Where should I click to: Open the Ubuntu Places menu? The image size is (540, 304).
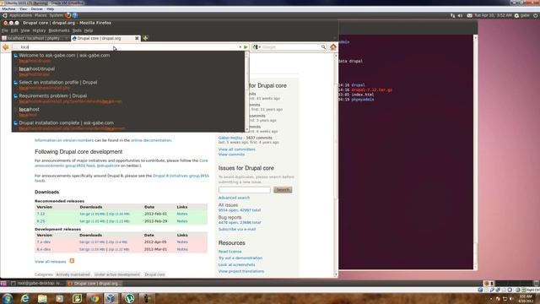(40, 15)
